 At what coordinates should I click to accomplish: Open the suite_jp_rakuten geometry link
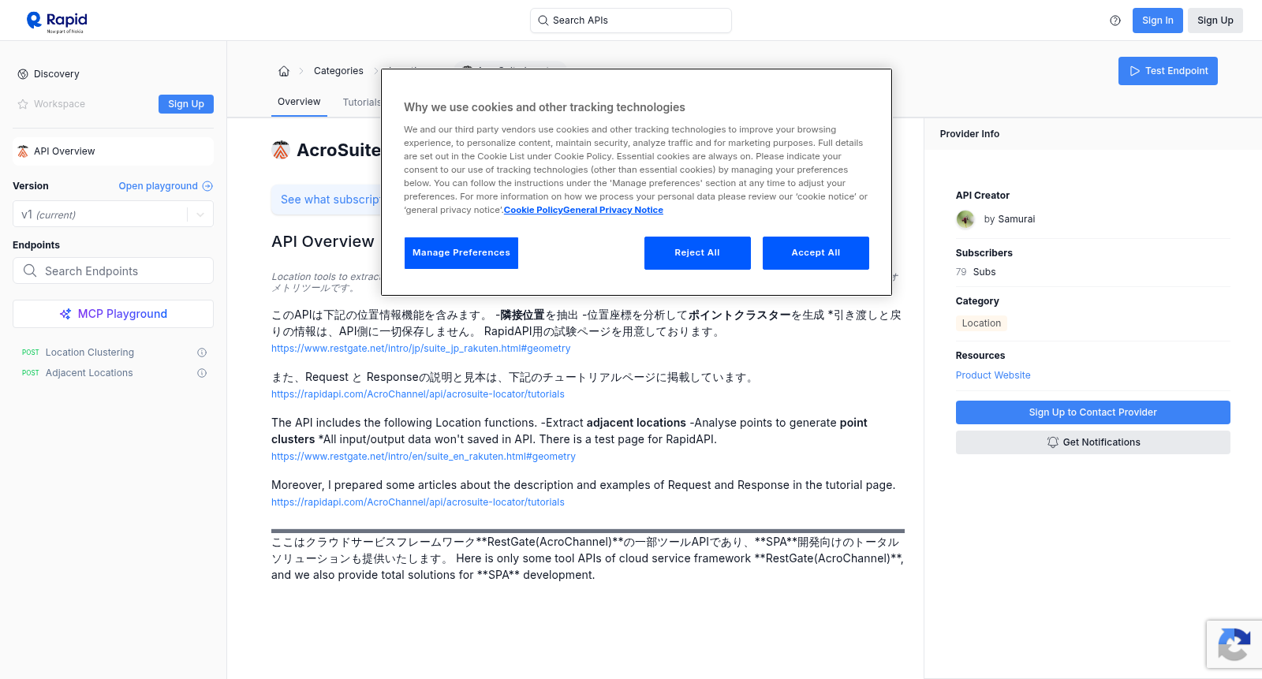[x=420, y=349]
